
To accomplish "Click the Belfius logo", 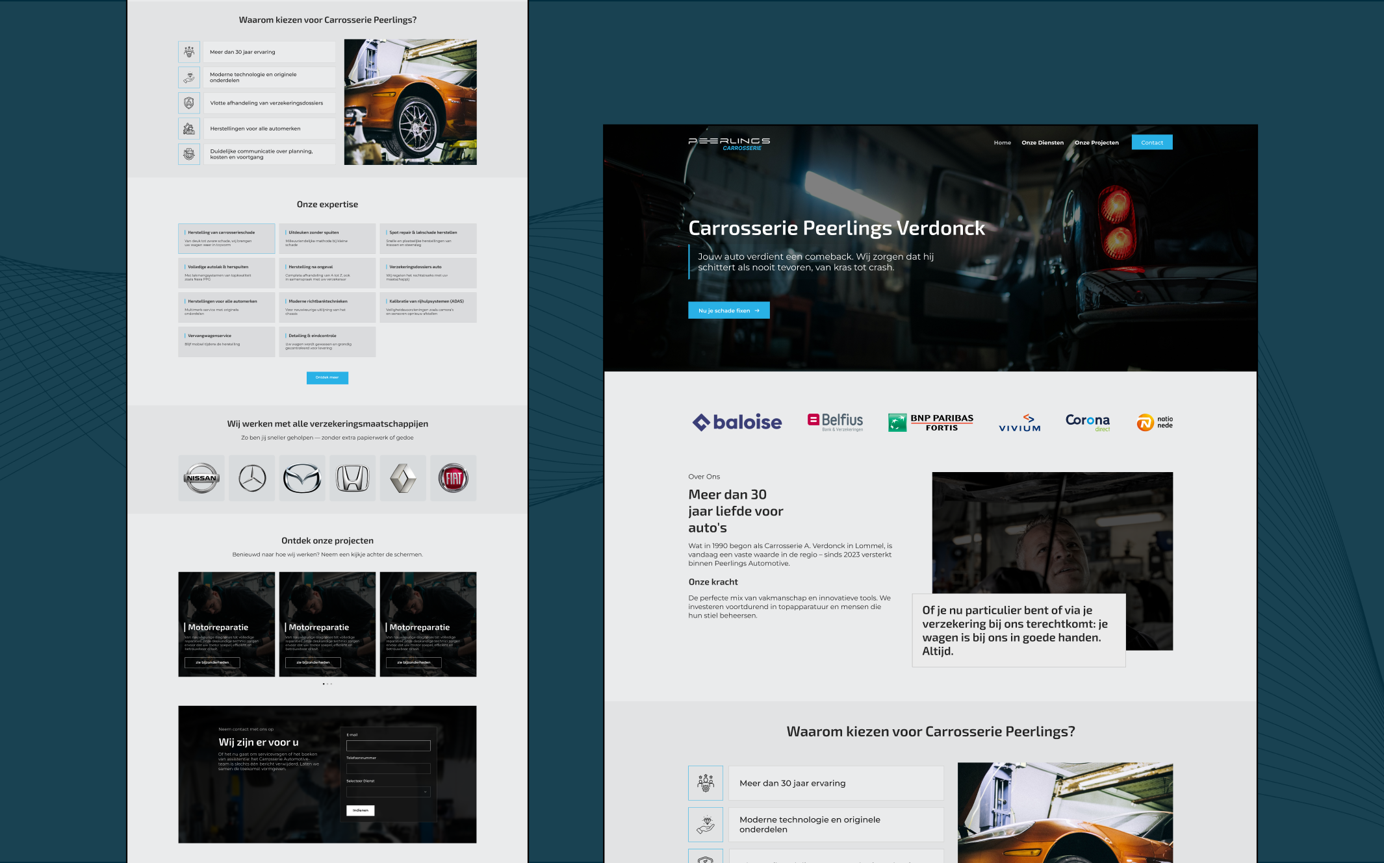I will point(836,421).
